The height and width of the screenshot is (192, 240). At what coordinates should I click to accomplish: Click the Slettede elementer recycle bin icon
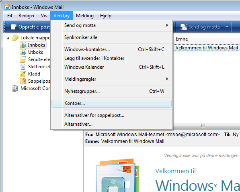click(x=23, y=67)
